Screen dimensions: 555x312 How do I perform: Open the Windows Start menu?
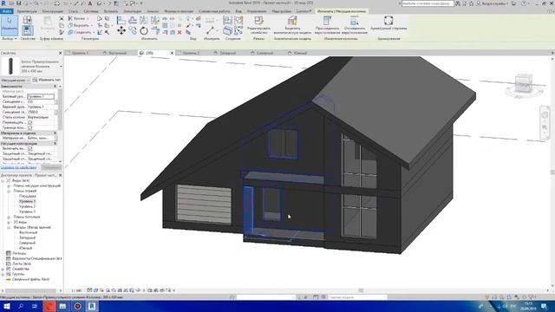6,306
